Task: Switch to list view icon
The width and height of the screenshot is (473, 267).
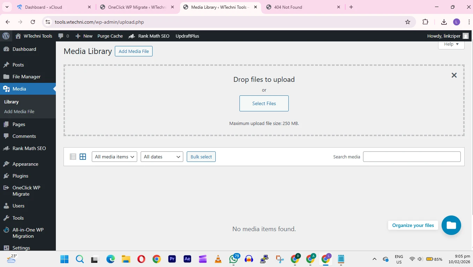Action: pos(73,157)
